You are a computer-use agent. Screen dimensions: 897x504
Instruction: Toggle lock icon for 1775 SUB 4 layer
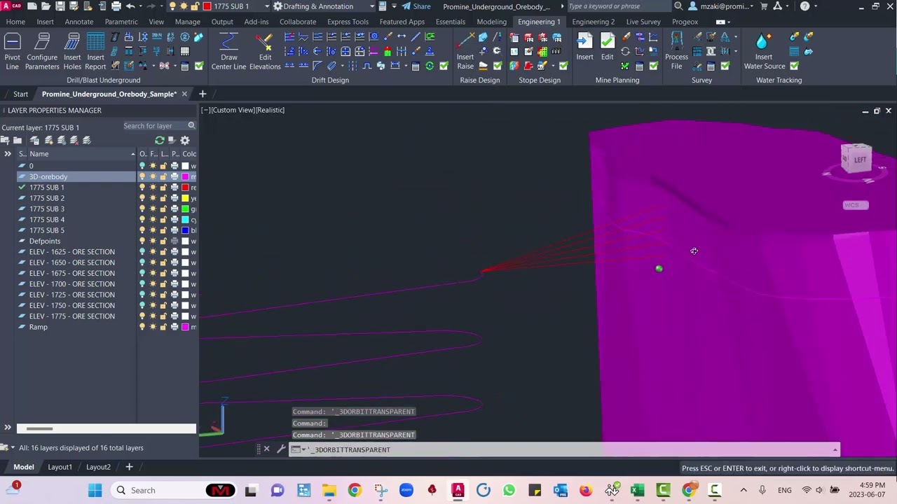click(x=163, y=220)
